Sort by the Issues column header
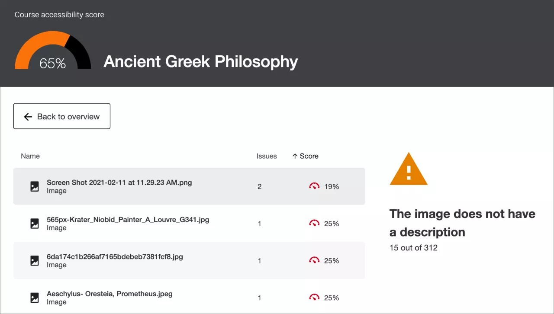The width and height of the screenshot is (554, 314). (x=267, y=156)
